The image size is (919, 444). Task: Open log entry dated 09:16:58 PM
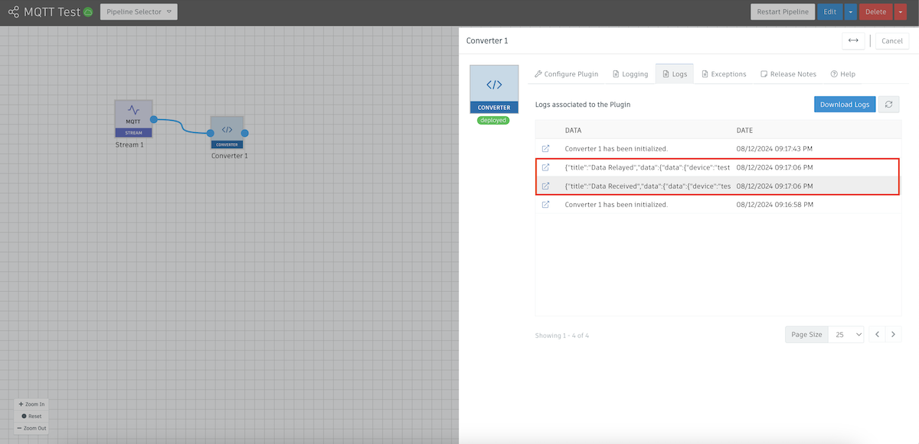coord(545,204)
